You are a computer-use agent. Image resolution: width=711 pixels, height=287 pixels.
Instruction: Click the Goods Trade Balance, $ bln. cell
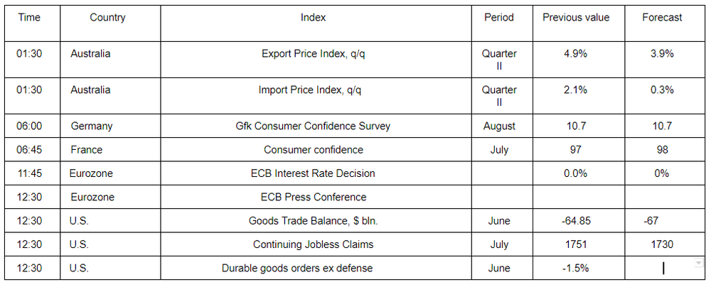pyautogui.click(x=316, y=221)
